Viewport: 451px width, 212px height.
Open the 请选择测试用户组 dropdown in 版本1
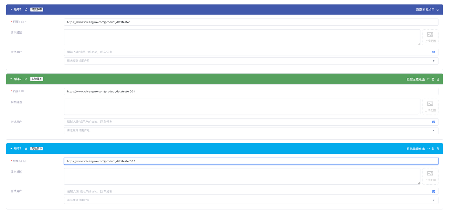coord(251,61)
